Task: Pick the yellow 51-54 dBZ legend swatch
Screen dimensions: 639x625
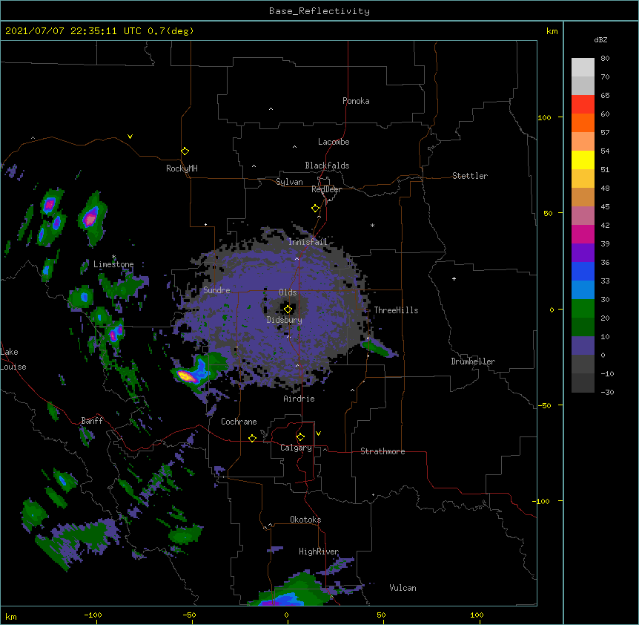Action: [x=583, y=160]
